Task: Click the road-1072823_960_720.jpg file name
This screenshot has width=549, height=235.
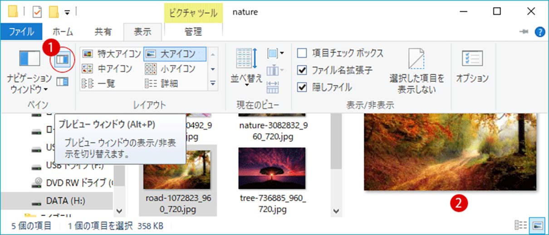Action: (178, 204)
